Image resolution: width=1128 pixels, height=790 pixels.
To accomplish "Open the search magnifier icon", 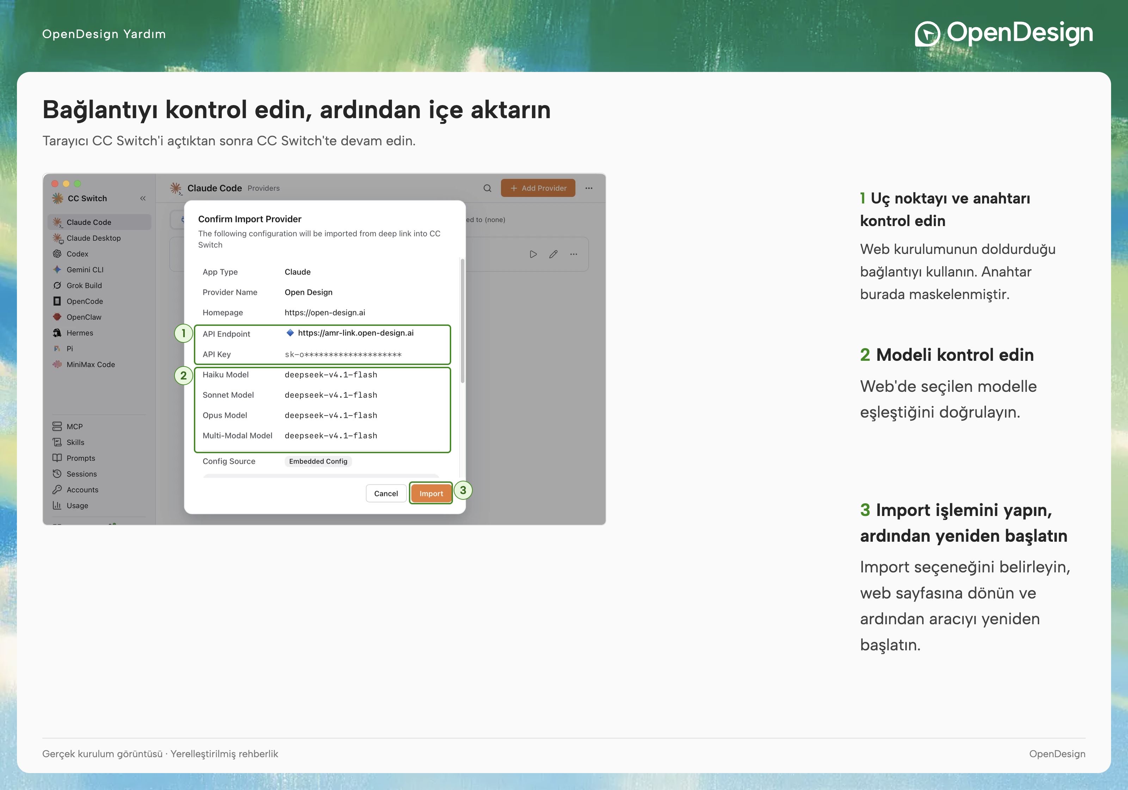I will click(487, 188).
